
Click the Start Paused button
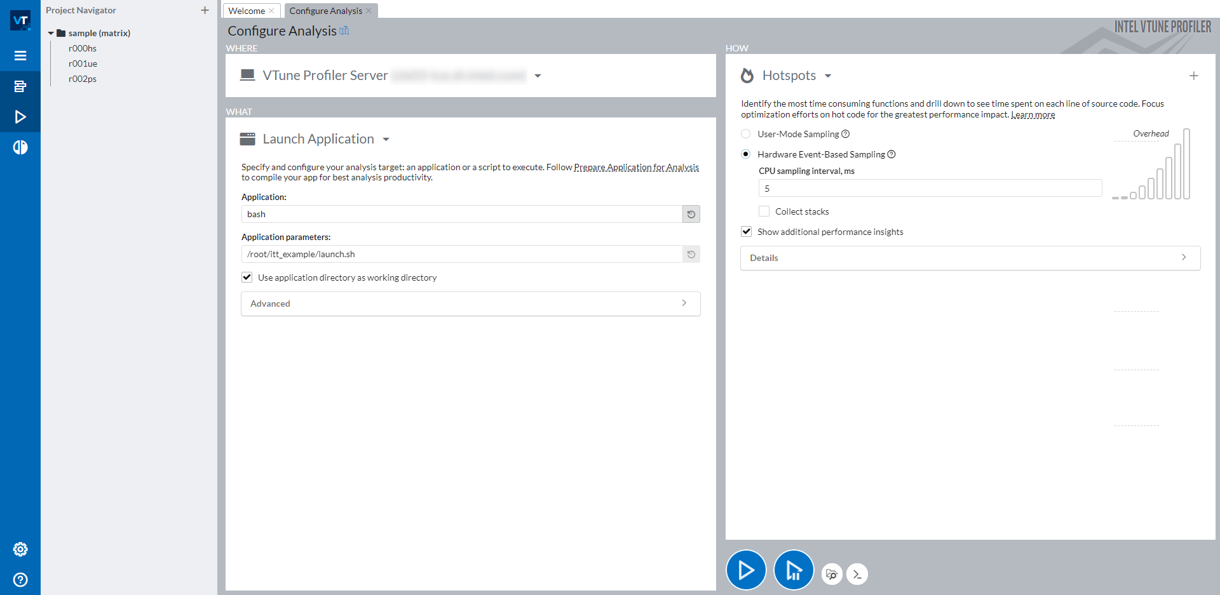[793, 570]
